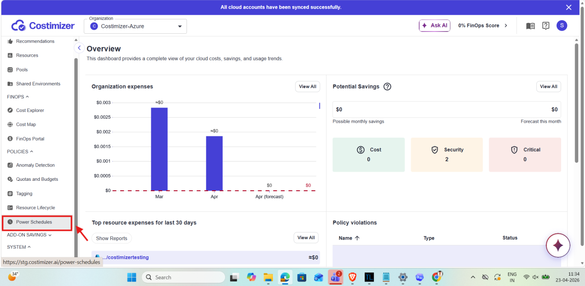The width and height of the screenshot is (585, 286).
Task: Open Anomaly Detection policy page
Action: coord(35,165)
